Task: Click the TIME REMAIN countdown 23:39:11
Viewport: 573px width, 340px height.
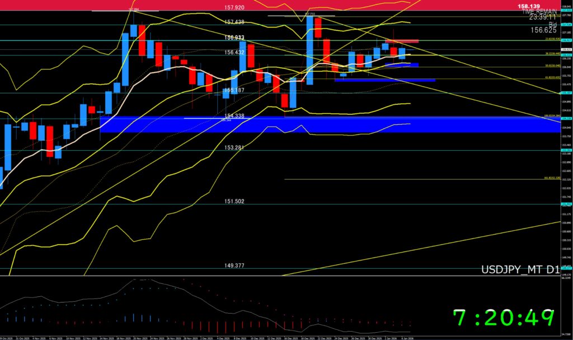Action: tap(543, 17)
